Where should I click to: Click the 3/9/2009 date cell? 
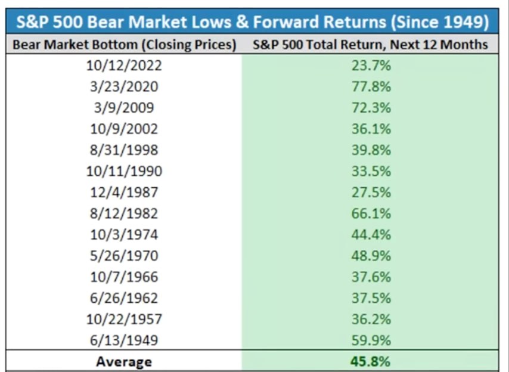click(x=124, y=108)
